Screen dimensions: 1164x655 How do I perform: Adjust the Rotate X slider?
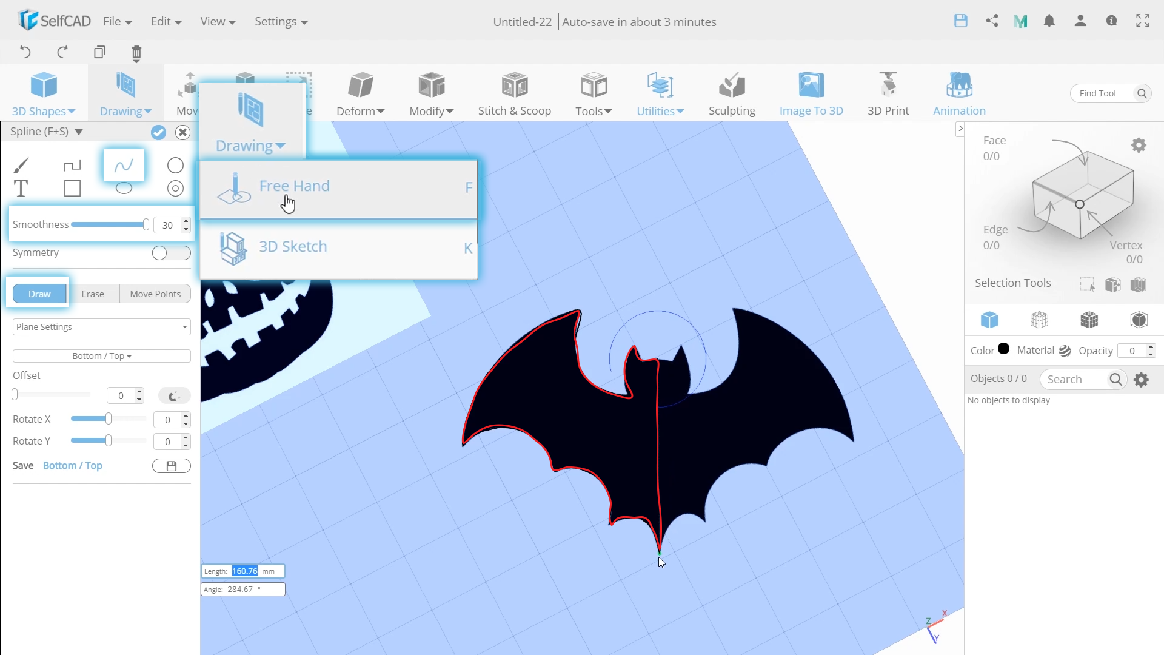pyautogui.click(x=109, y=419)
